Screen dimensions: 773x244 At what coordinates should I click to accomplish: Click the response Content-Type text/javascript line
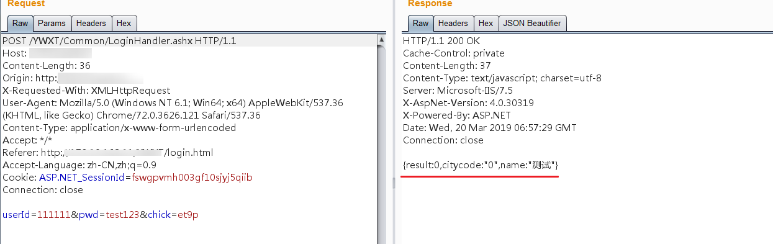coord(502,78)
